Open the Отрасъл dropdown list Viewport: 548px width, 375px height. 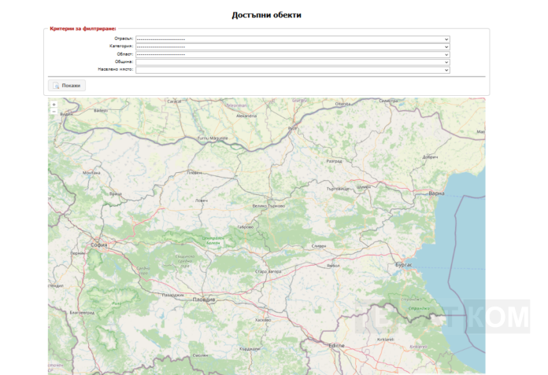point(291,39)
